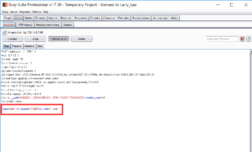Switch to the Spider tab
252x152 pixels.
(x=28, y=18)
